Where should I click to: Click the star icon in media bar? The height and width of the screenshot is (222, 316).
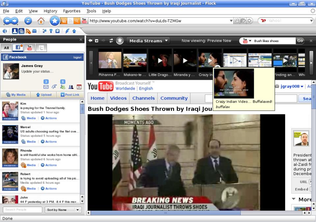(x=120, y=41)
